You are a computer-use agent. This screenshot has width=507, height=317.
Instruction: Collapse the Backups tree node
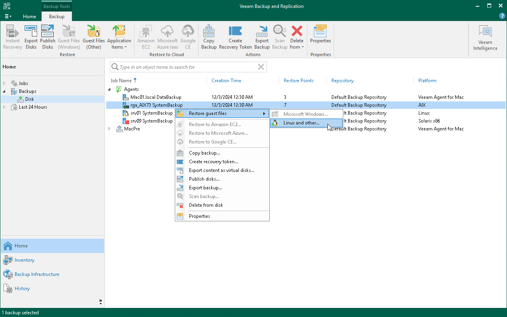tap(5, 91)
